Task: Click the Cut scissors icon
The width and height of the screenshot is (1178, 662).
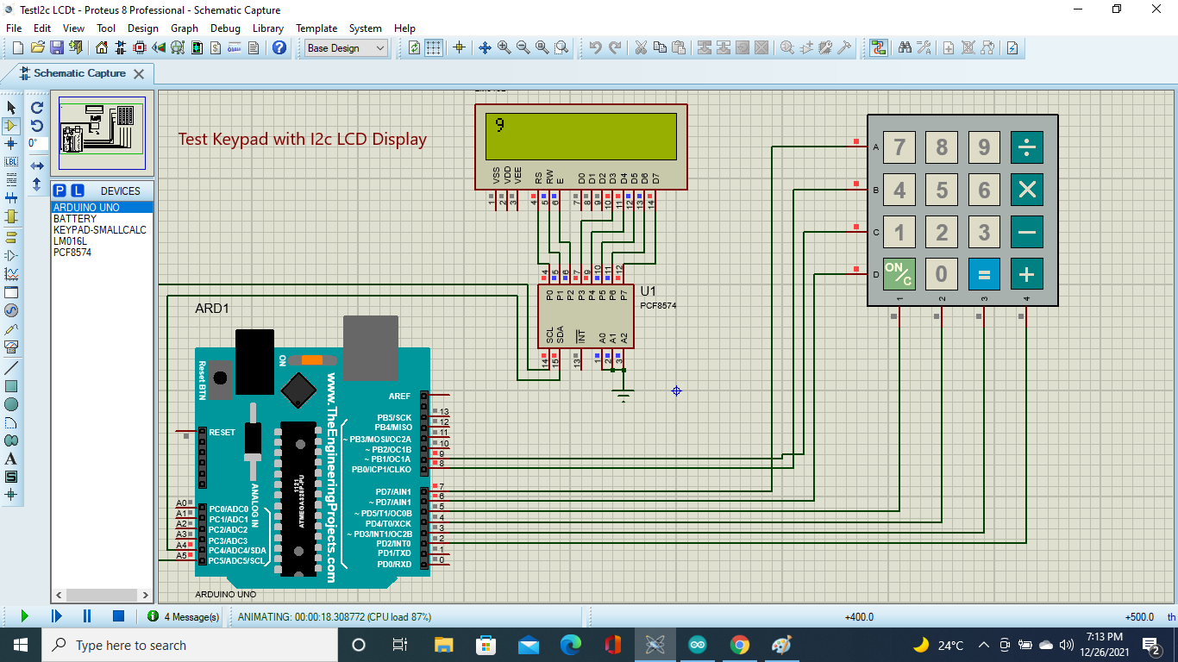Action: click(x=641, y=48)
